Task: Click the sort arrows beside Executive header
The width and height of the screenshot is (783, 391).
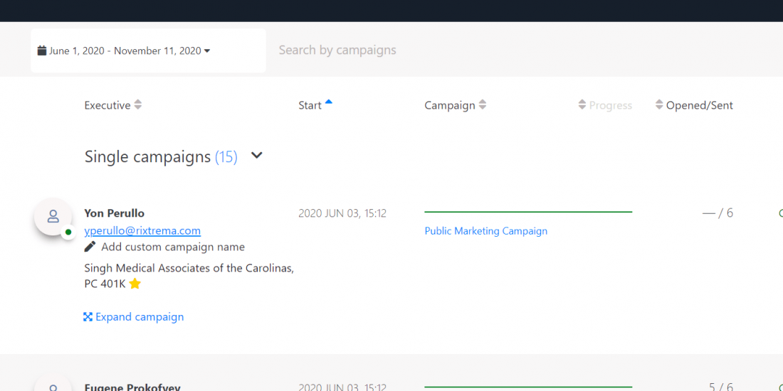Action: pos(138,105)
